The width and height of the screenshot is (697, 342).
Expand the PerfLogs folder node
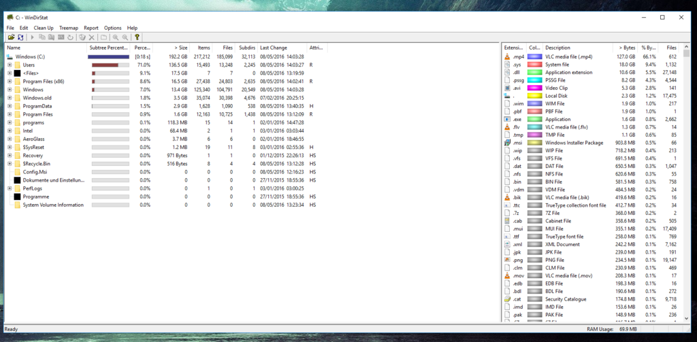click(10, 188)
